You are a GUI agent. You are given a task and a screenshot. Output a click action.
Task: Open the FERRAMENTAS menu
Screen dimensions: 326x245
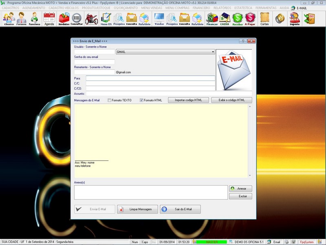coord(266,8)
